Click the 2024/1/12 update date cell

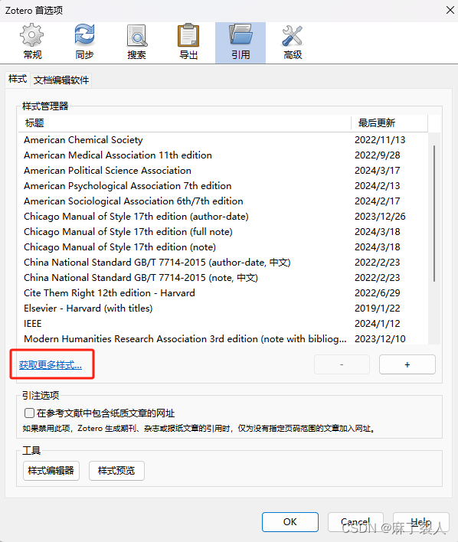click(378, 324)
